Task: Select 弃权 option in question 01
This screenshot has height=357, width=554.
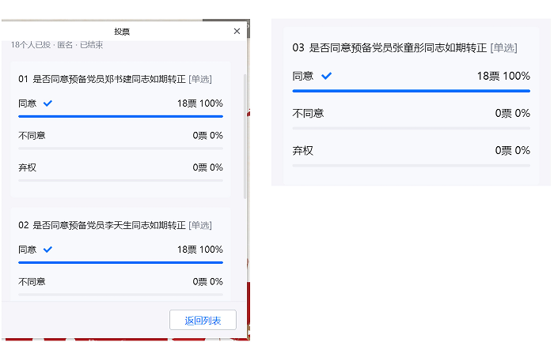Action: click(27, 167)
